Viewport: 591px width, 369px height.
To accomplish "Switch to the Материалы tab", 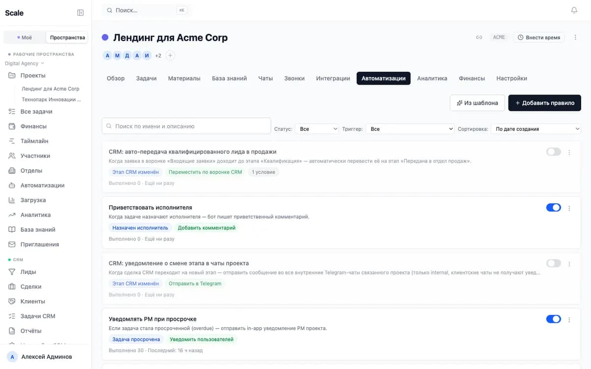I will pyautogui.click(x=184, y=78).
